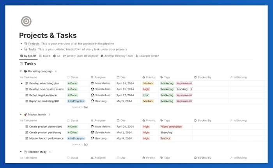Click Priority header icon in Research study

(x=144, y=158)
